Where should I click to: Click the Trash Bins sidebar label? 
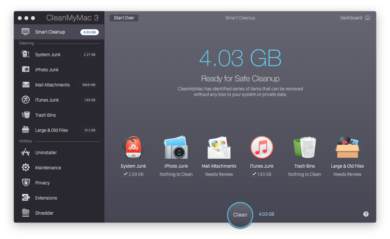[45, 115]
